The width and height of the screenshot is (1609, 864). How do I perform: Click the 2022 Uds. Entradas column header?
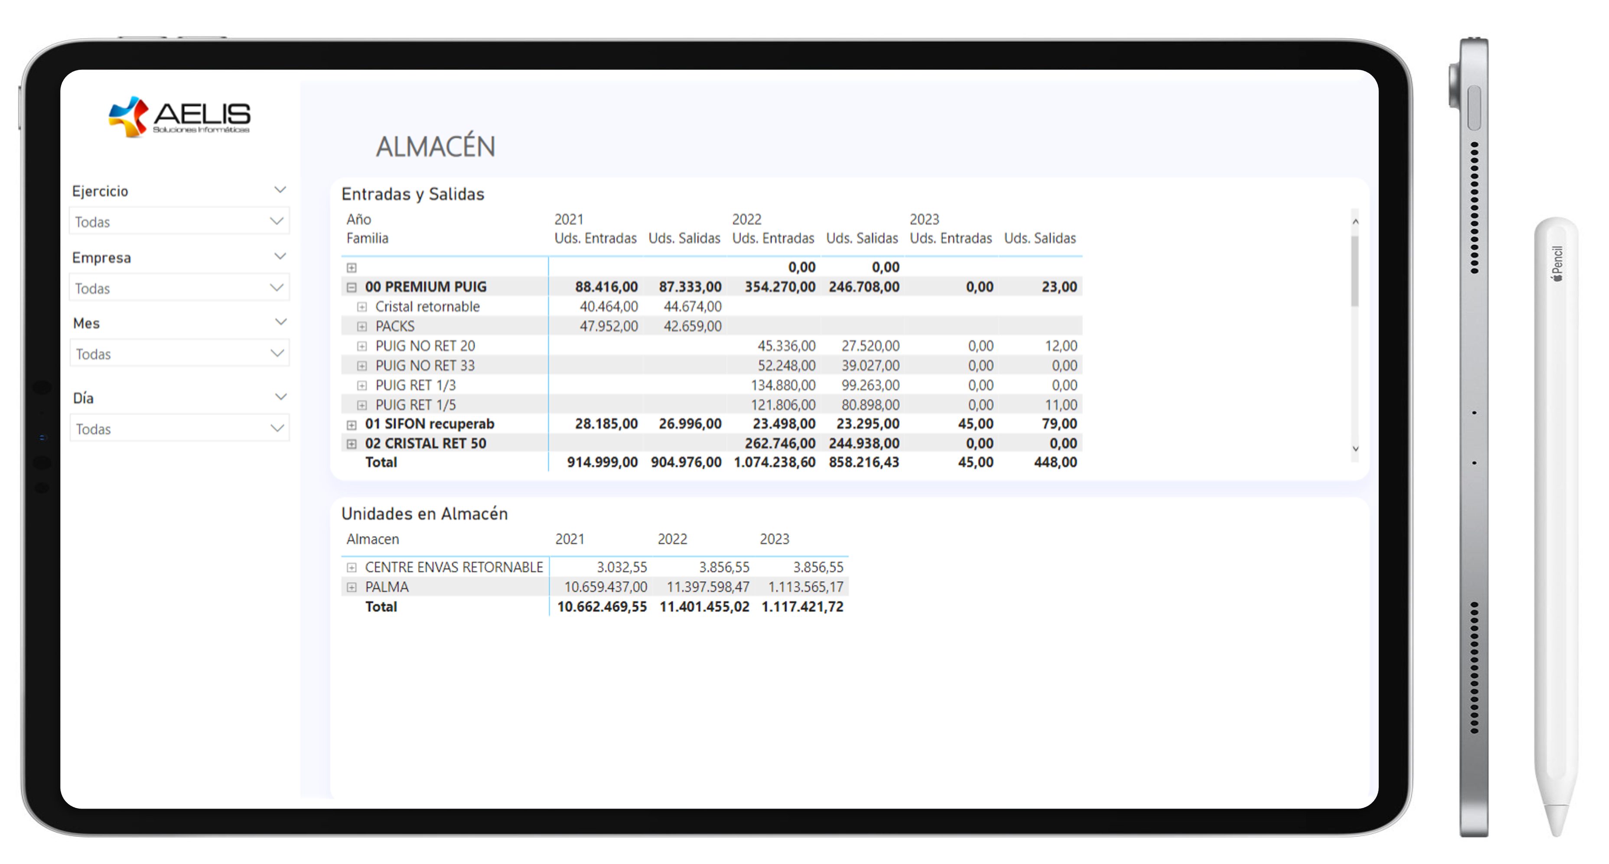coord(773,238)
